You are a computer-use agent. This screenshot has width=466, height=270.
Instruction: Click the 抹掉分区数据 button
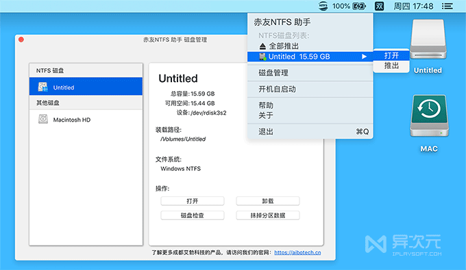pos(268,215)
